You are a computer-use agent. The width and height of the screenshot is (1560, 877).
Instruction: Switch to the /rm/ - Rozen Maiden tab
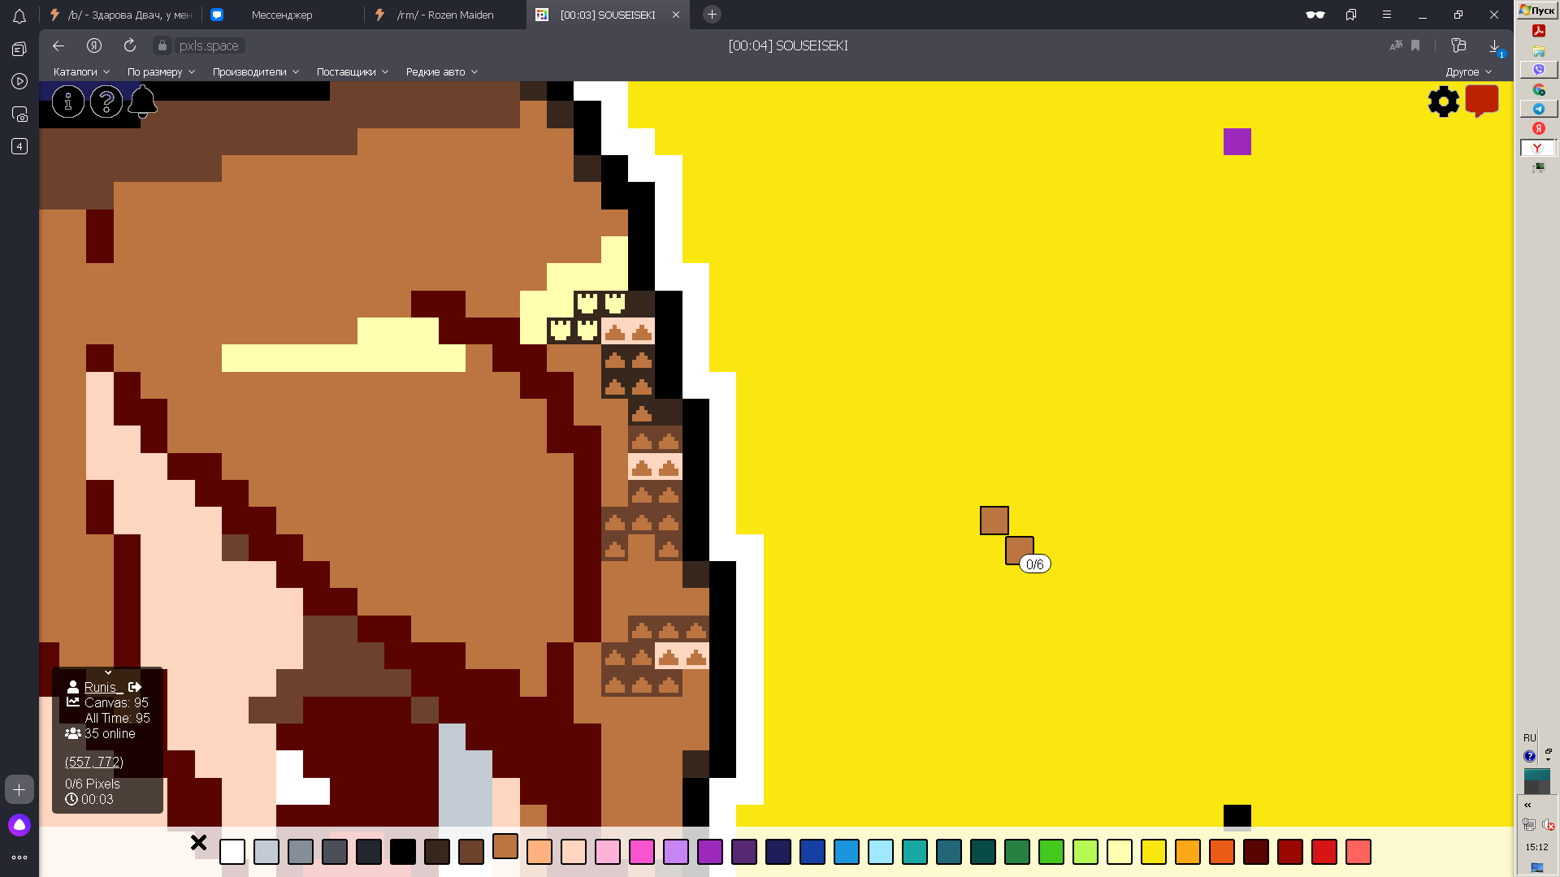pos(445,15)
